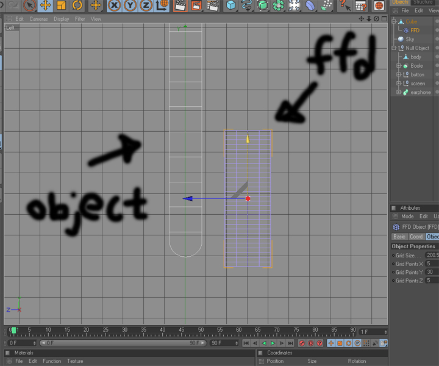Image resolution: width=439 pixels, height=366 pixels.
Task: Collapse the Null Object tree
Action: [x=394, y=48]
